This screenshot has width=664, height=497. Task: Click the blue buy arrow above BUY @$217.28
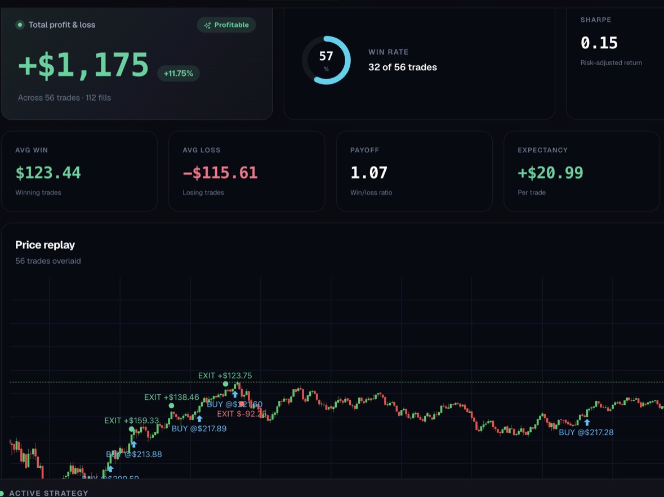point(587,422)
